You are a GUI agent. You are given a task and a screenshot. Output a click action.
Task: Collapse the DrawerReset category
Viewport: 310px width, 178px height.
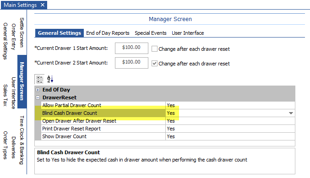(x=38, y=97)
